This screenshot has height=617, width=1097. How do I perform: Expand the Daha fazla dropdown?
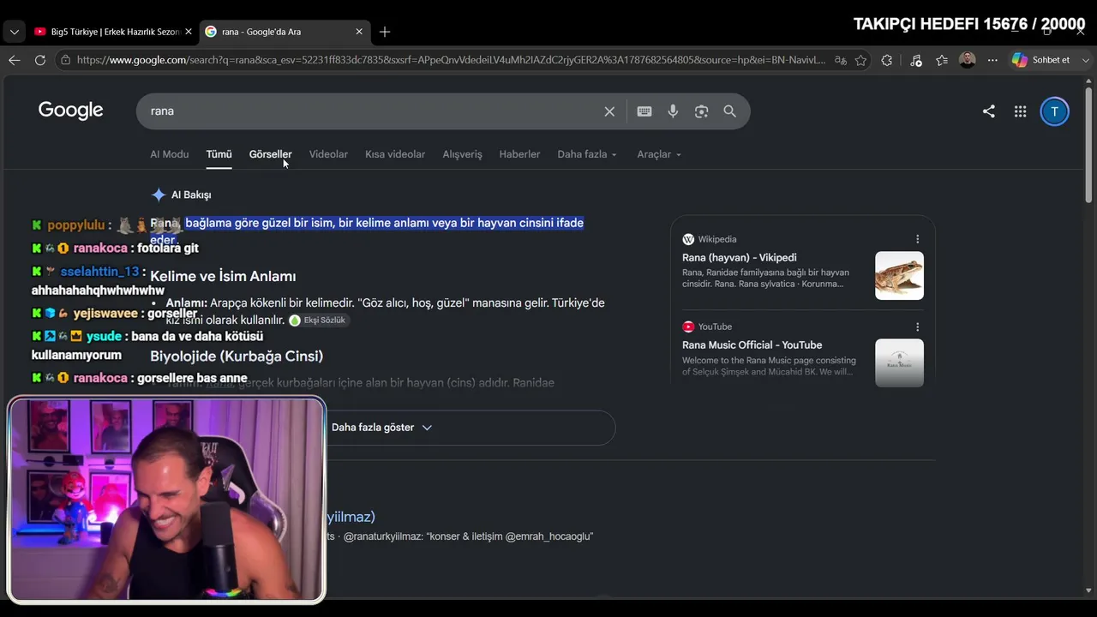pos(587,154)
